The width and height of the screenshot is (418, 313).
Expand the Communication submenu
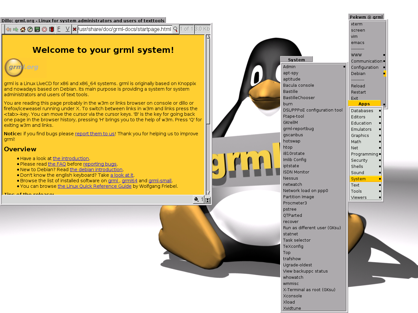368,61
